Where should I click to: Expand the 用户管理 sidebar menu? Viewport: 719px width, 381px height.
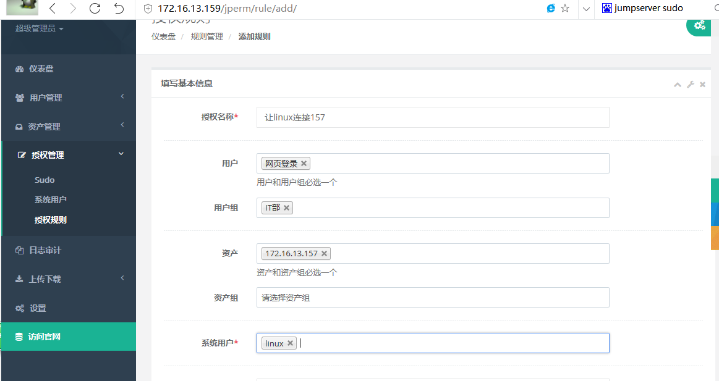pyautogui.click(x=68, y=98)
